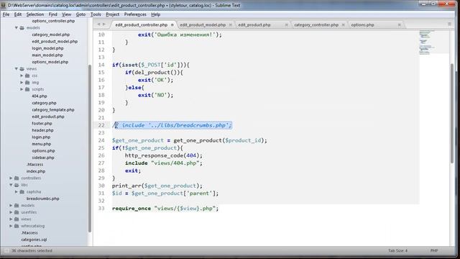Expand the root views folder above wfmocatalog
Viewport: 460px width, 259px height.
(x=11, y=219)
